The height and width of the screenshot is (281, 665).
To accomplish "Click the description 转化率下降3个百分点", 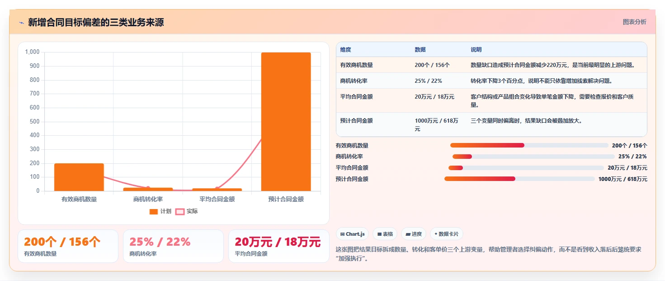I will (541, 81).
